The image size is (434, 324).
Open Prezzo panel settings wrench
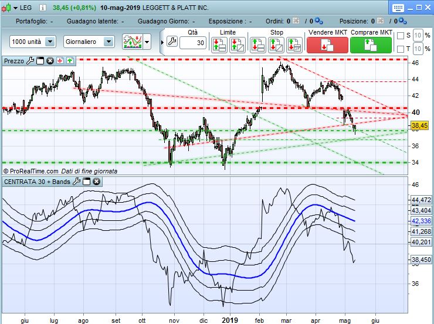point(30,61)
